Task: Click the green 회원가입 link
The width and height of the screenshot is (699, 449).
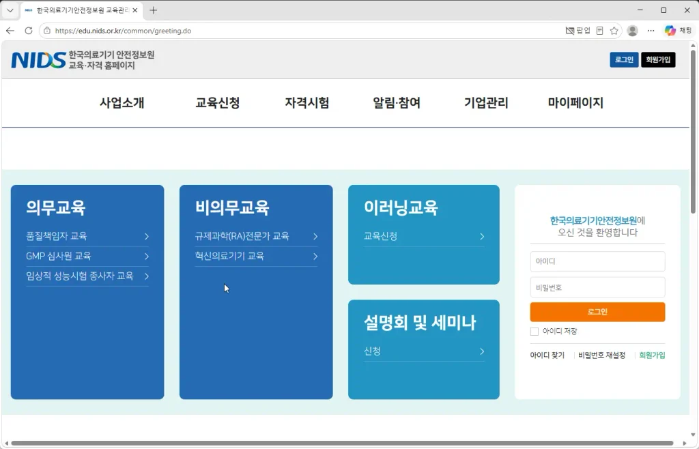Action: (x=652, y=355)
